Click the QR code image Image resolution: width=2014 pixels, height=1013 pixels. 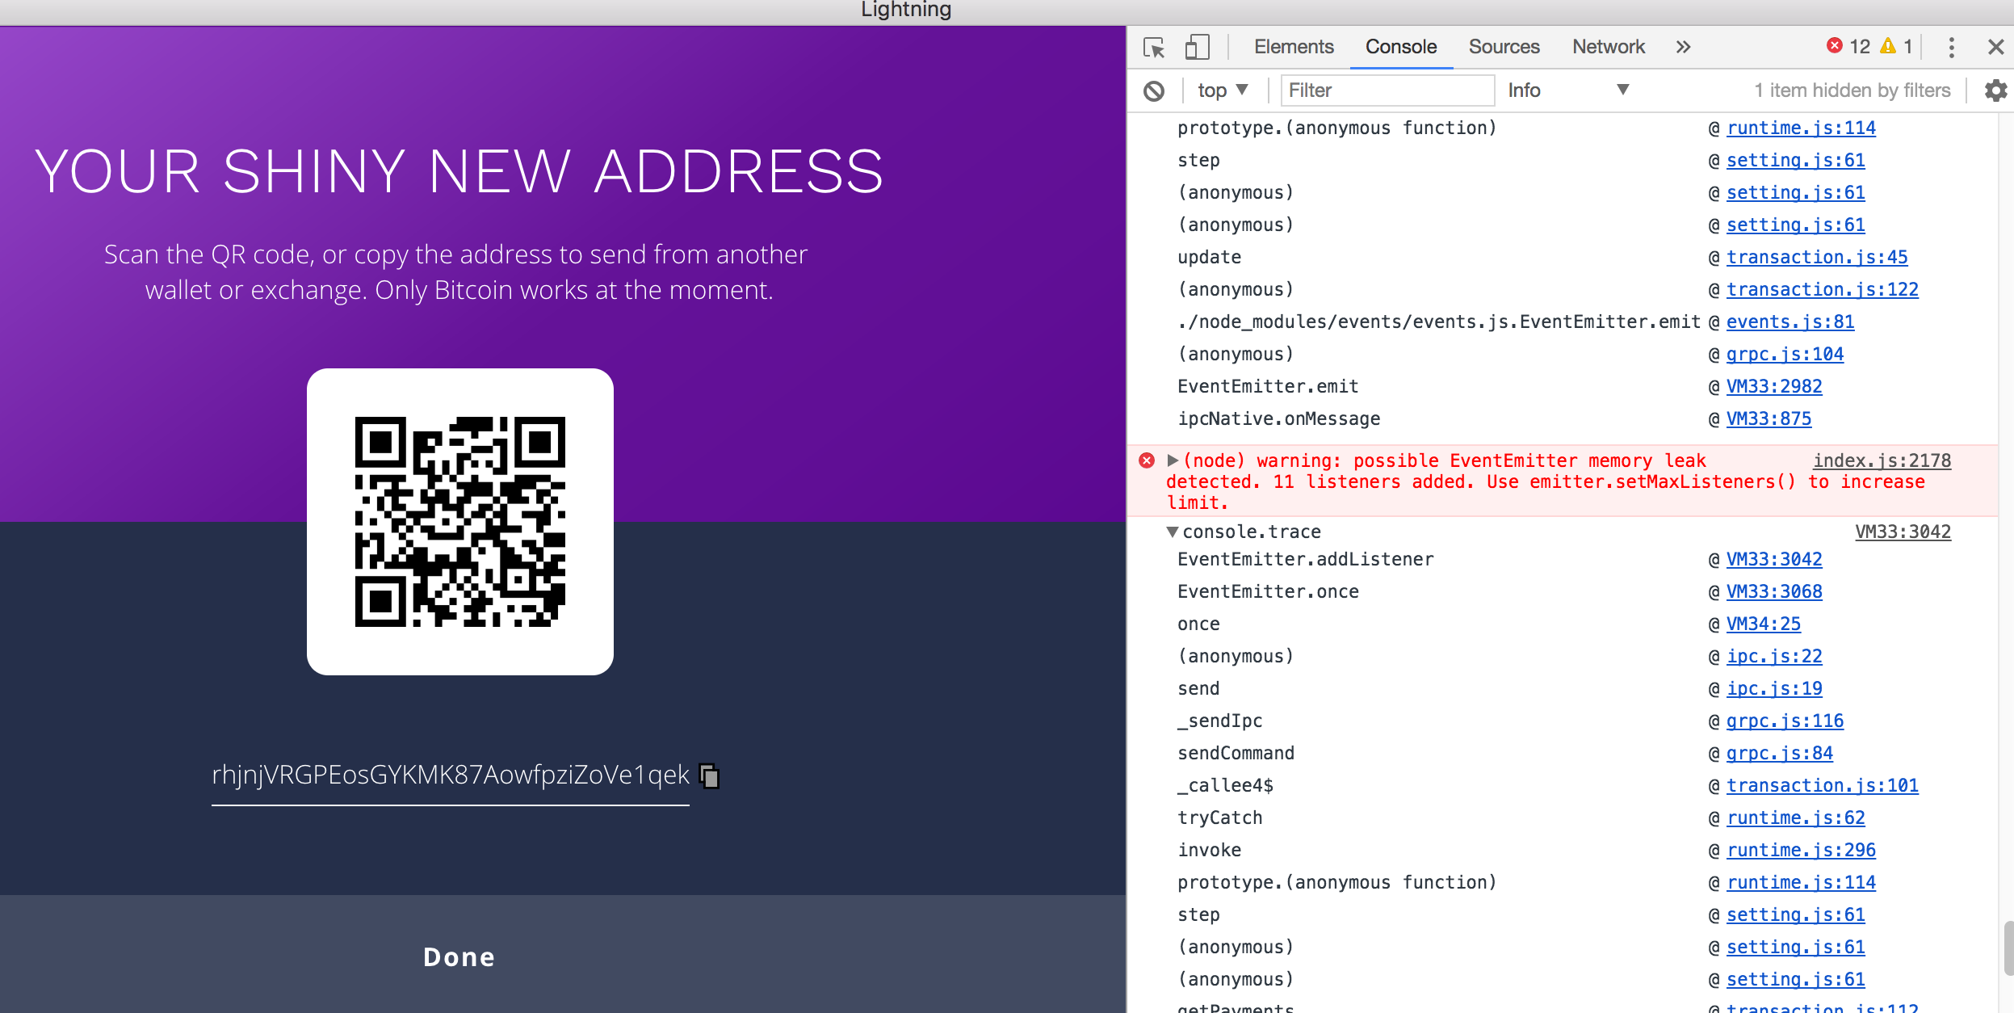pos(460,522)
